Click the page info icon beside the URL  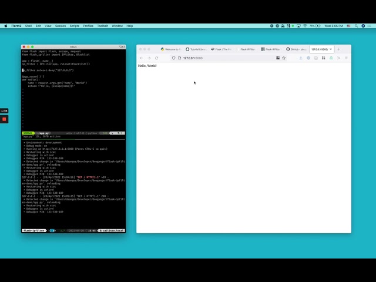[x=179, y=58]
